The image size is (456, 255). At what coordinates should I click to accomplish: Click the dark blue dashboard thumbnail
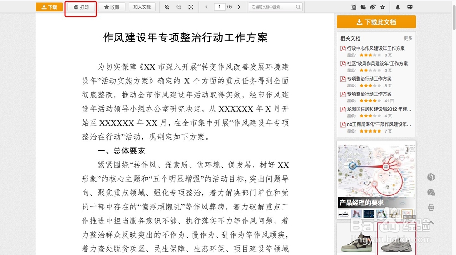click(x=369, y=214)
